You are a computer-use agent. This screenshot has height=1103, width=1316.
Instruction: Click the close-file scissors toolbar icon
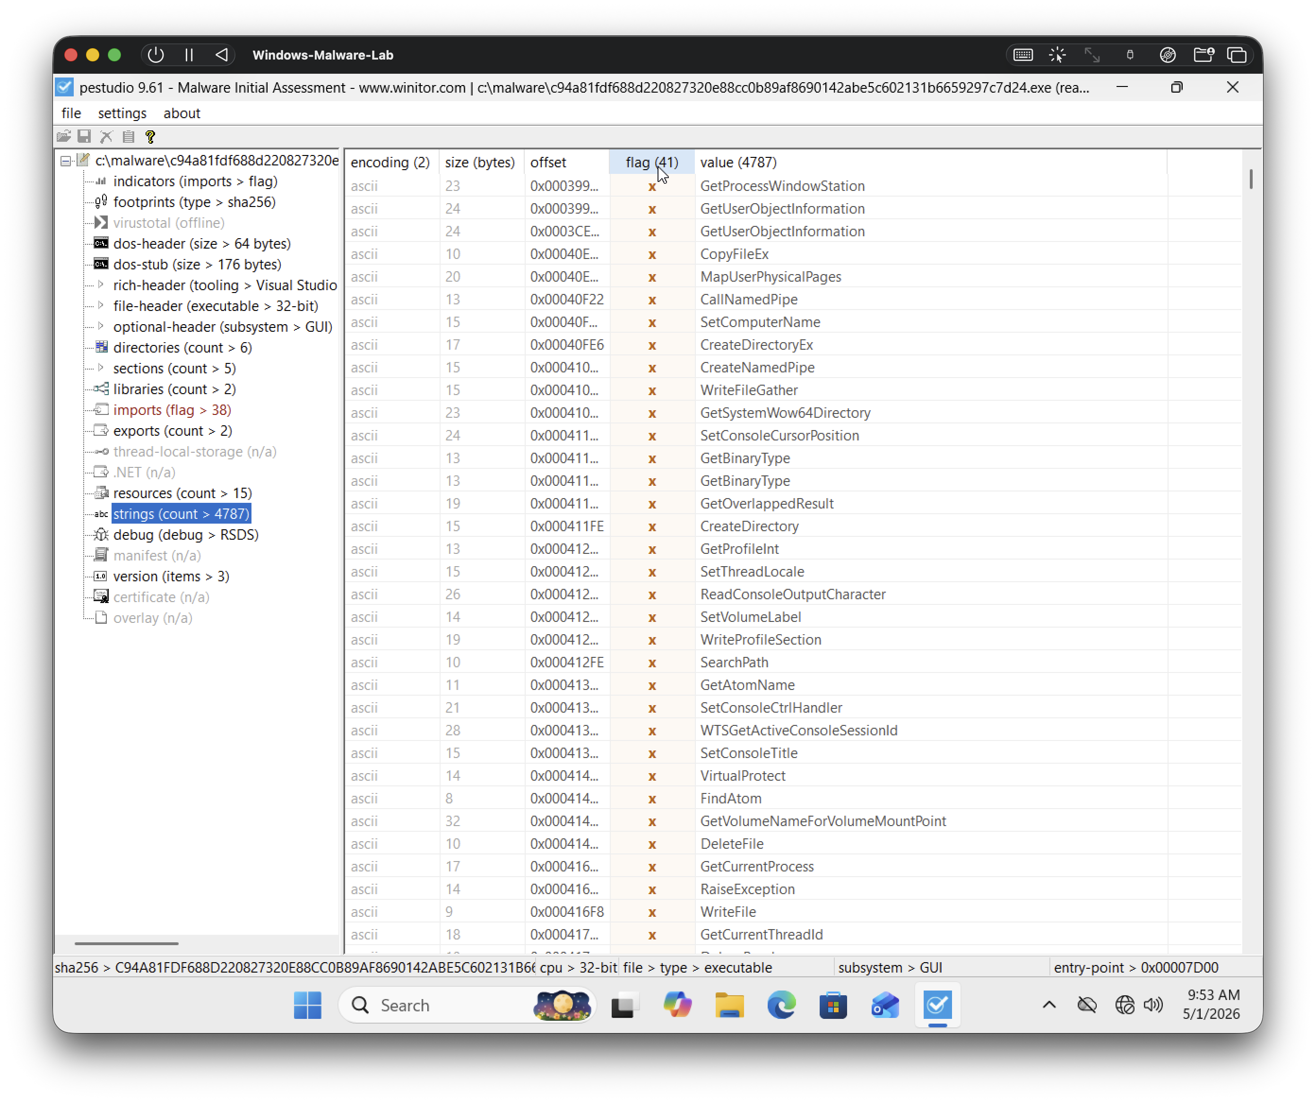pos(106,136)
